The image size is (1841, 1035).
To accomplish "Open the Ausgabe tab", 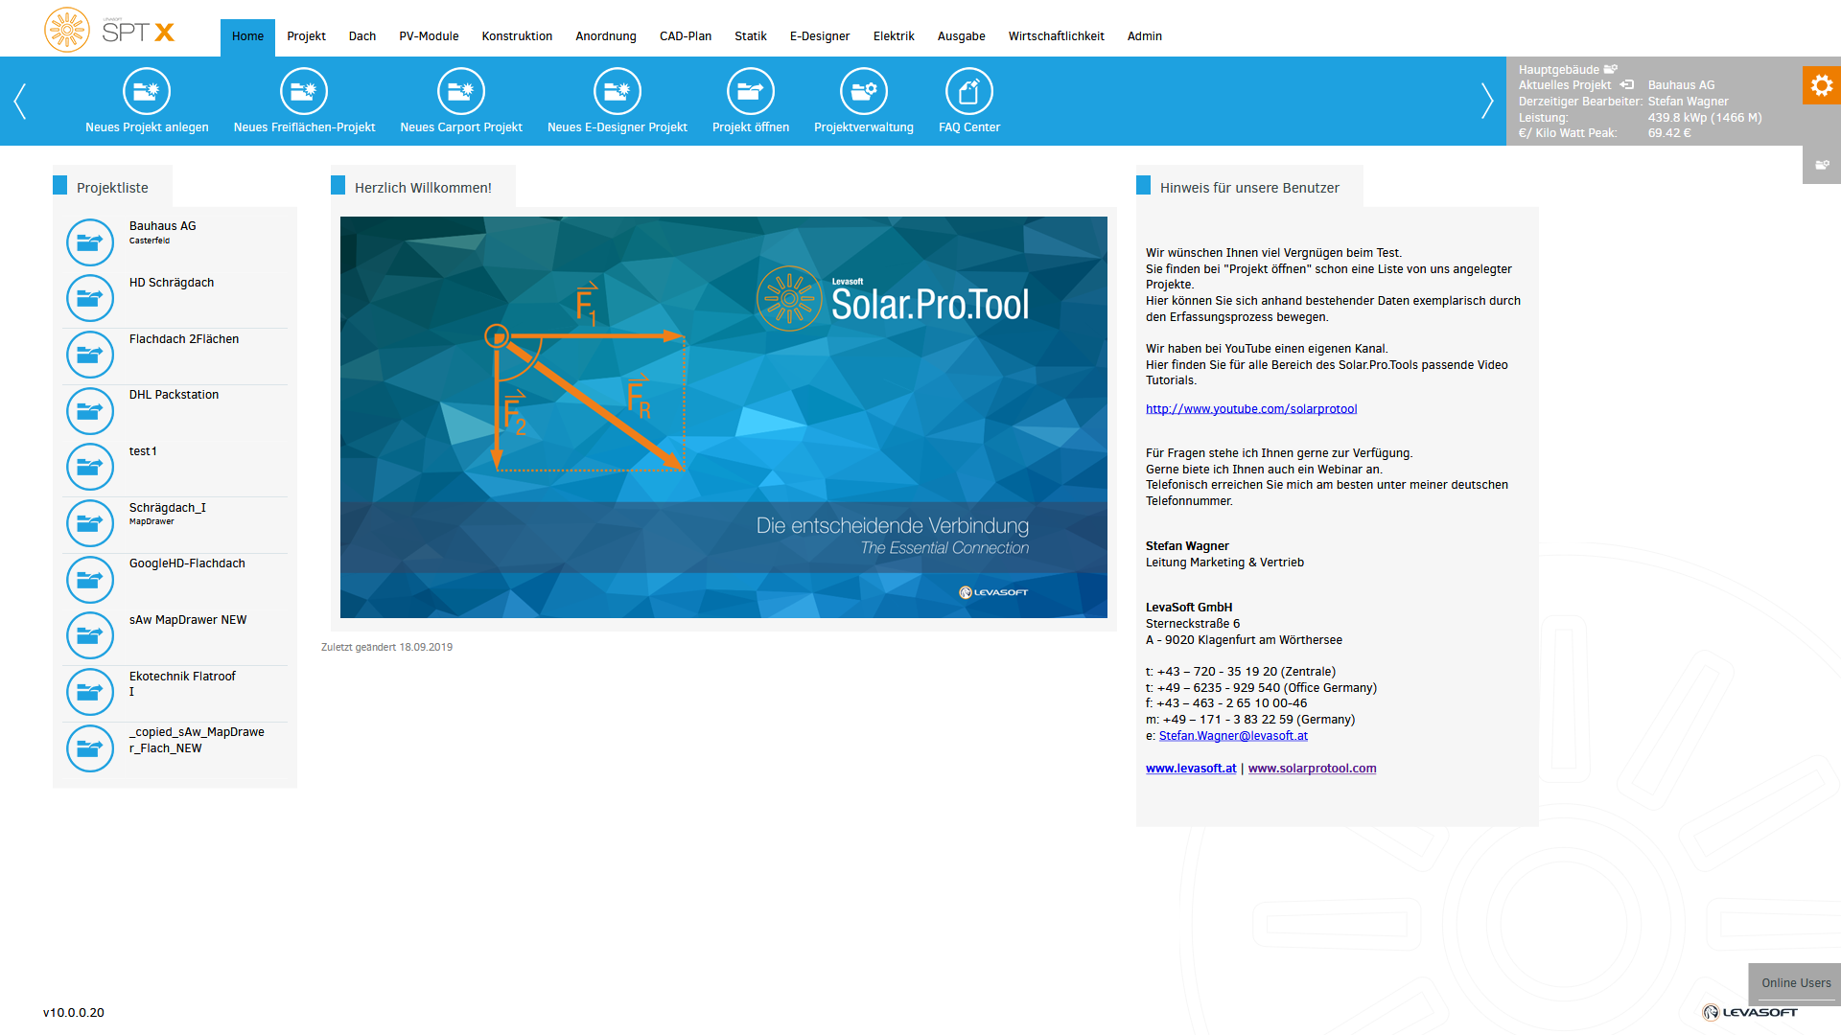I will click(x=962, y=36).
